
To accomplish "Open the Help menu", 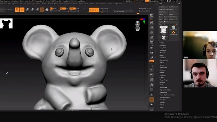I will coord(121,4).
